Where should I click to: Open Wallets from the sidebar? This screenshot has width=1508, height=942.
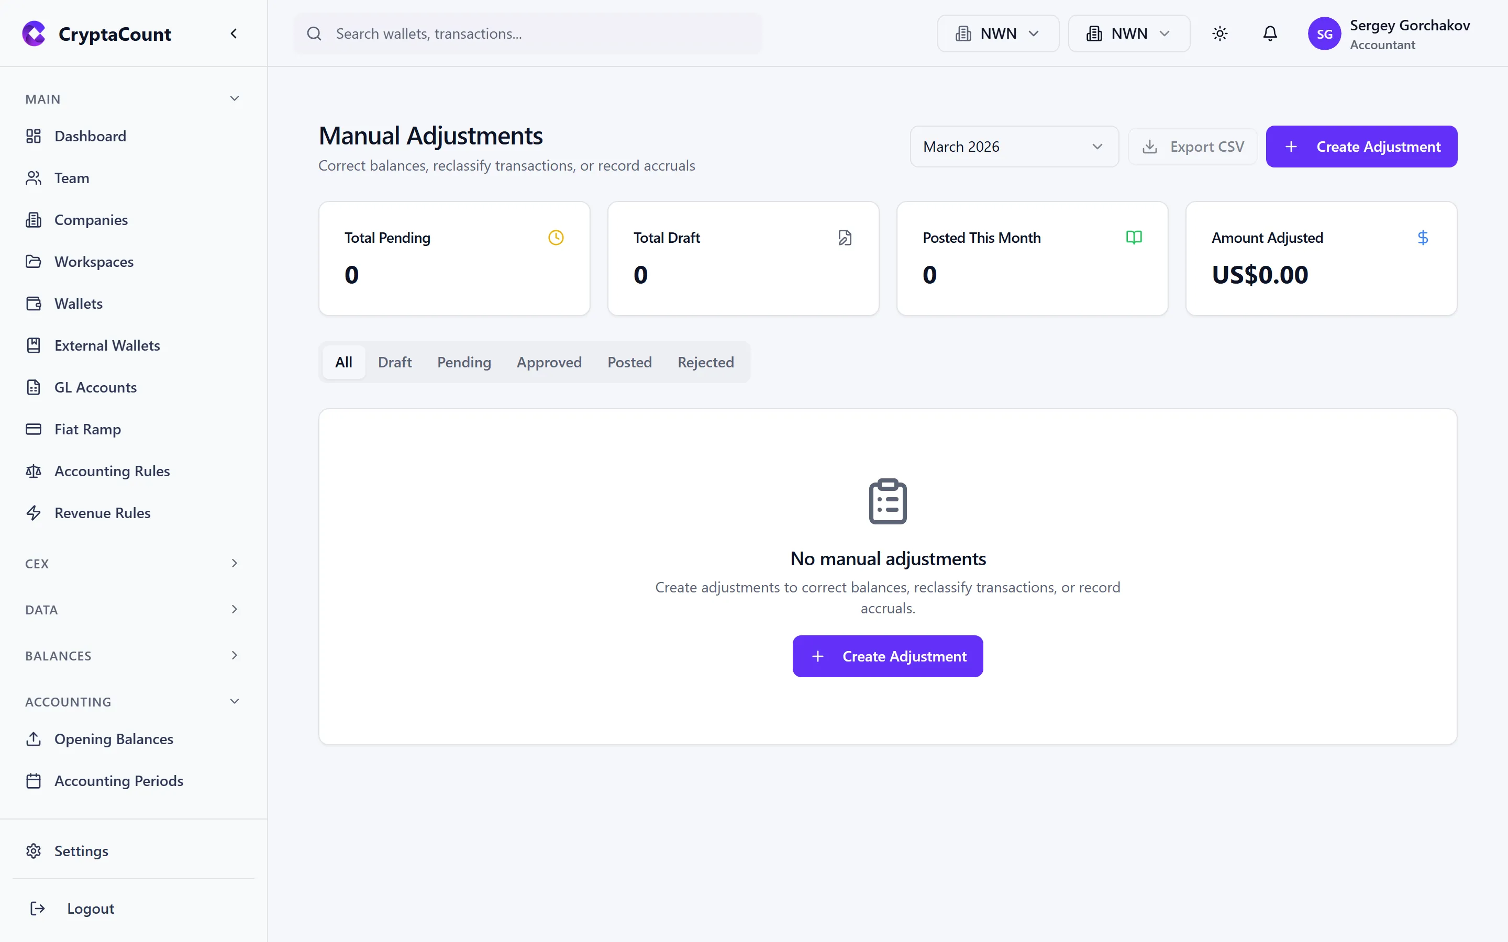tap(79, 304)
